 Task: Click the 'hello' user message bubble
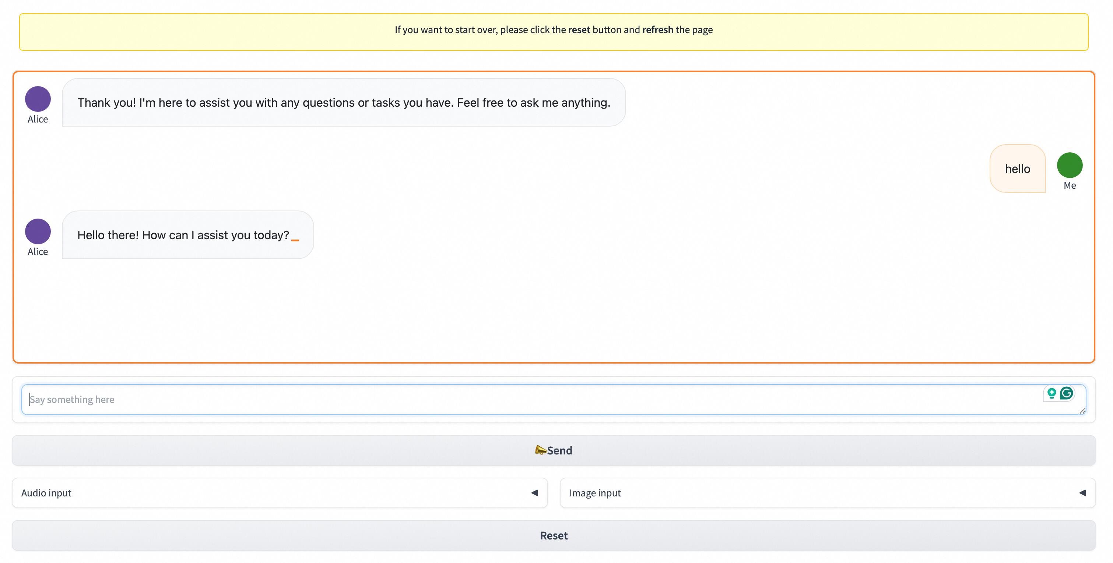pyautogui.click(x=1017, y=169)
